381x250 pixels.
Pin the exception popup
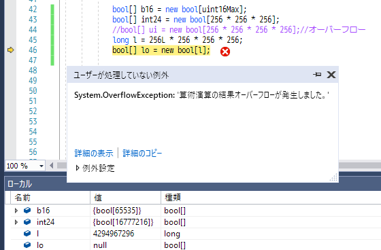[317, 75]
